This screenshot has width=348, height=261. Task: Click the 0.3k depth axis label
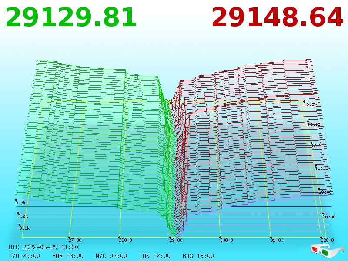click(x=20, y=203)
